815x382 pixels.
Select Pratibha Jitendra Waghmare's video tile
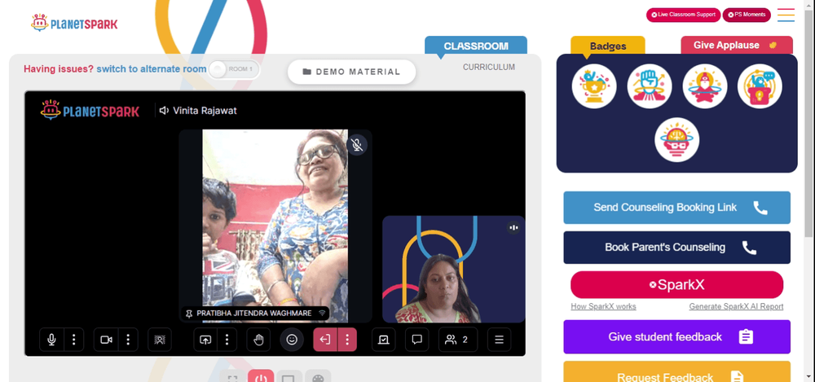click(275, 226)
